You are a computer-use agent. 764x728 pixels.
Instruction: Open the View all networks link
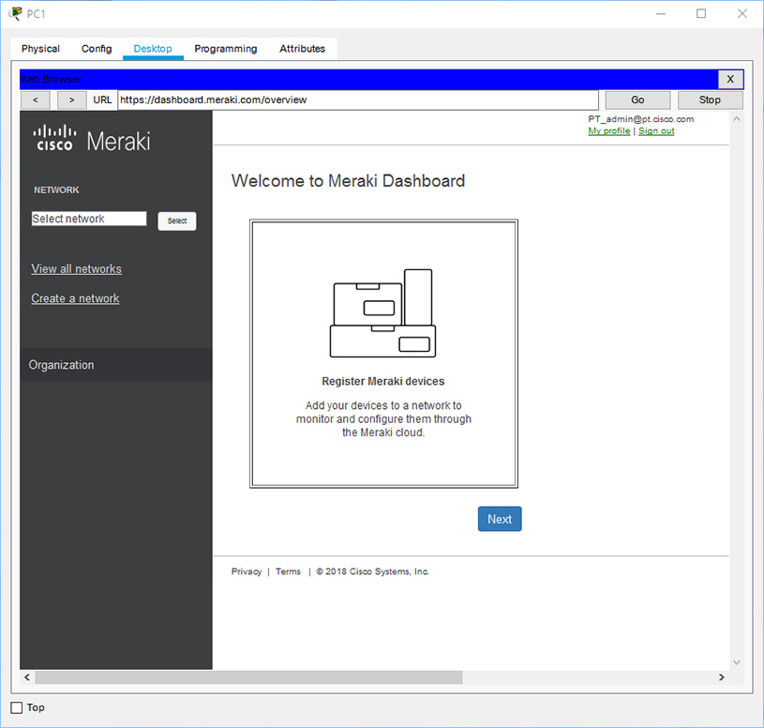coord(77,269)
